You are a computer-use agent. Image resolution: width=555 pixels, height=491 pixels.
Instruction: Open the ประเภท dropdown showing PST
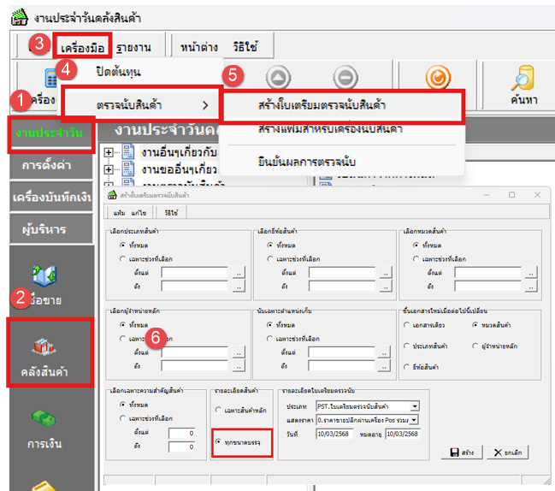(414, 406)
